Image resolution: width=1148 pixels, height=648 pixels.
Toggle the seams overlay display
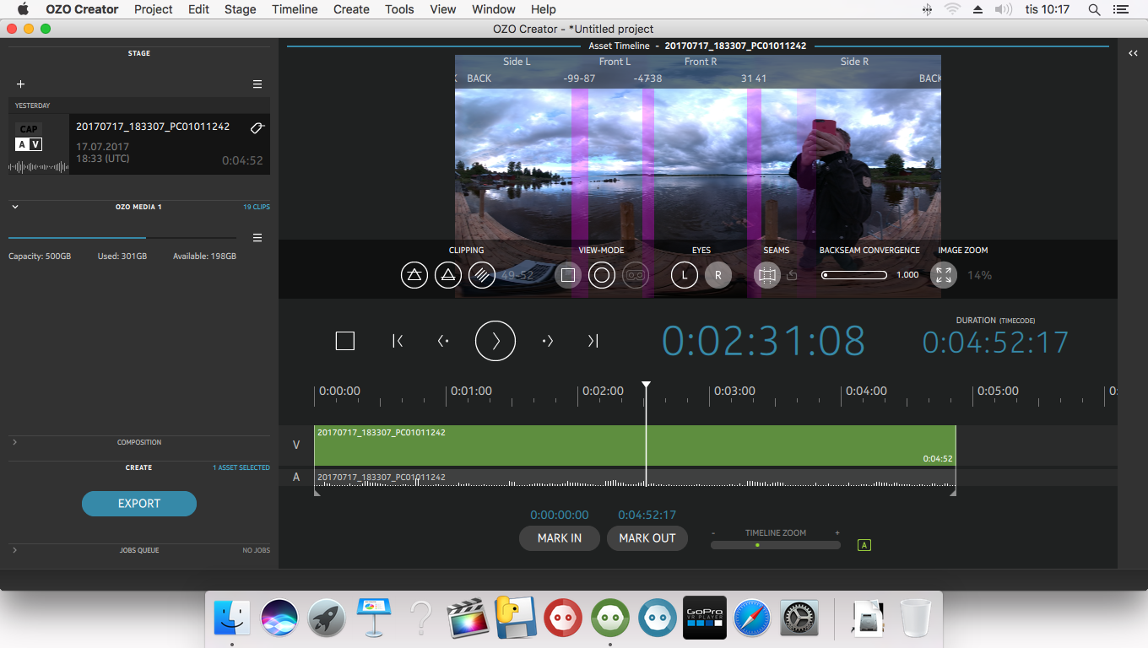[x=766, y=275]
